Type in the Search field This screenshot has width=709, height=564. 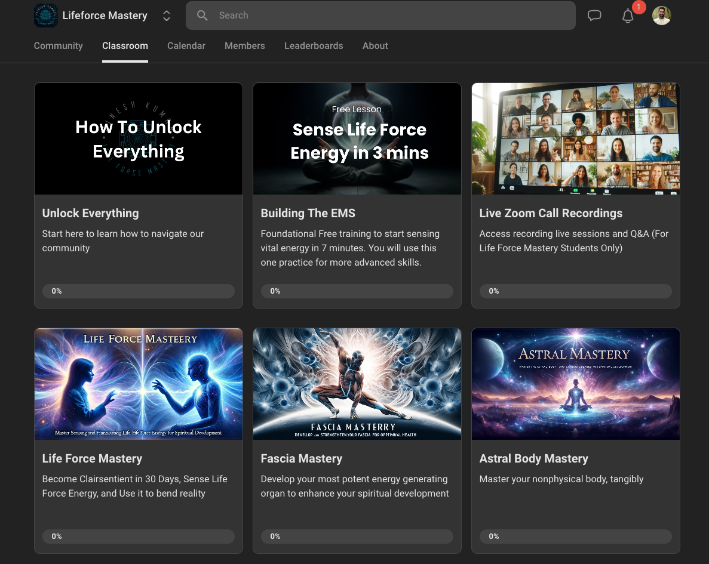click(388, 16)
